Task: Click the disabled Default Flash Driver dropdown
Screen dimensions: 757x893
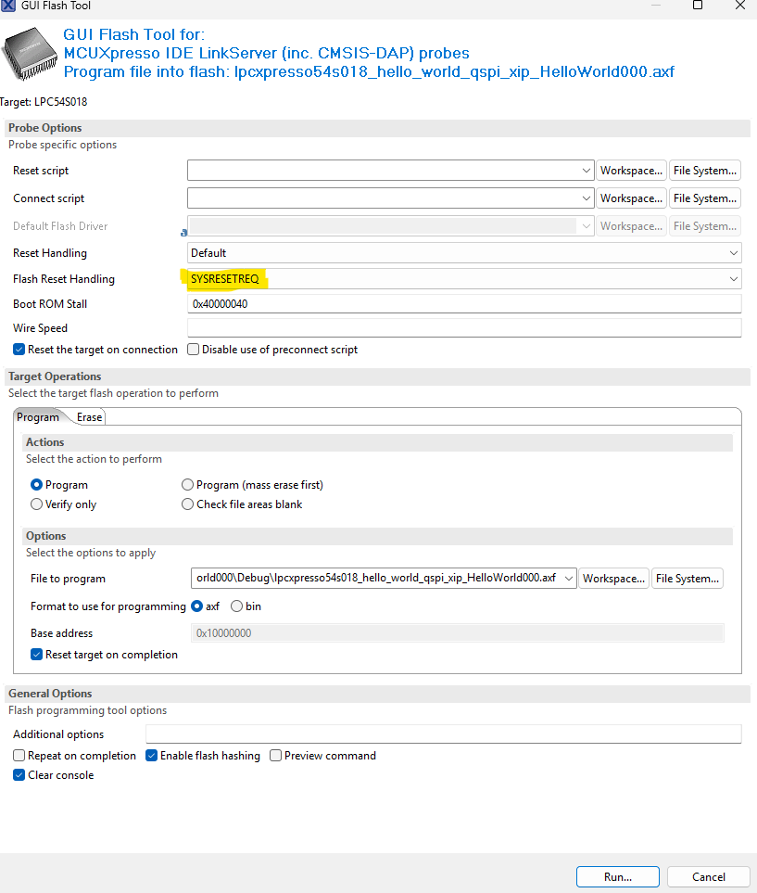Action: click(390, 226)
